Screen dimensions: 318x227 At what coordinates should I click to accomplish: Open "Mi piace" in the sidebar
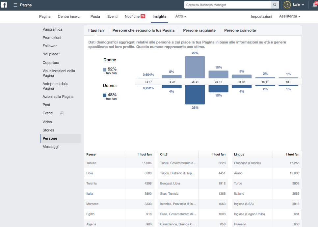tap(51, 54)
